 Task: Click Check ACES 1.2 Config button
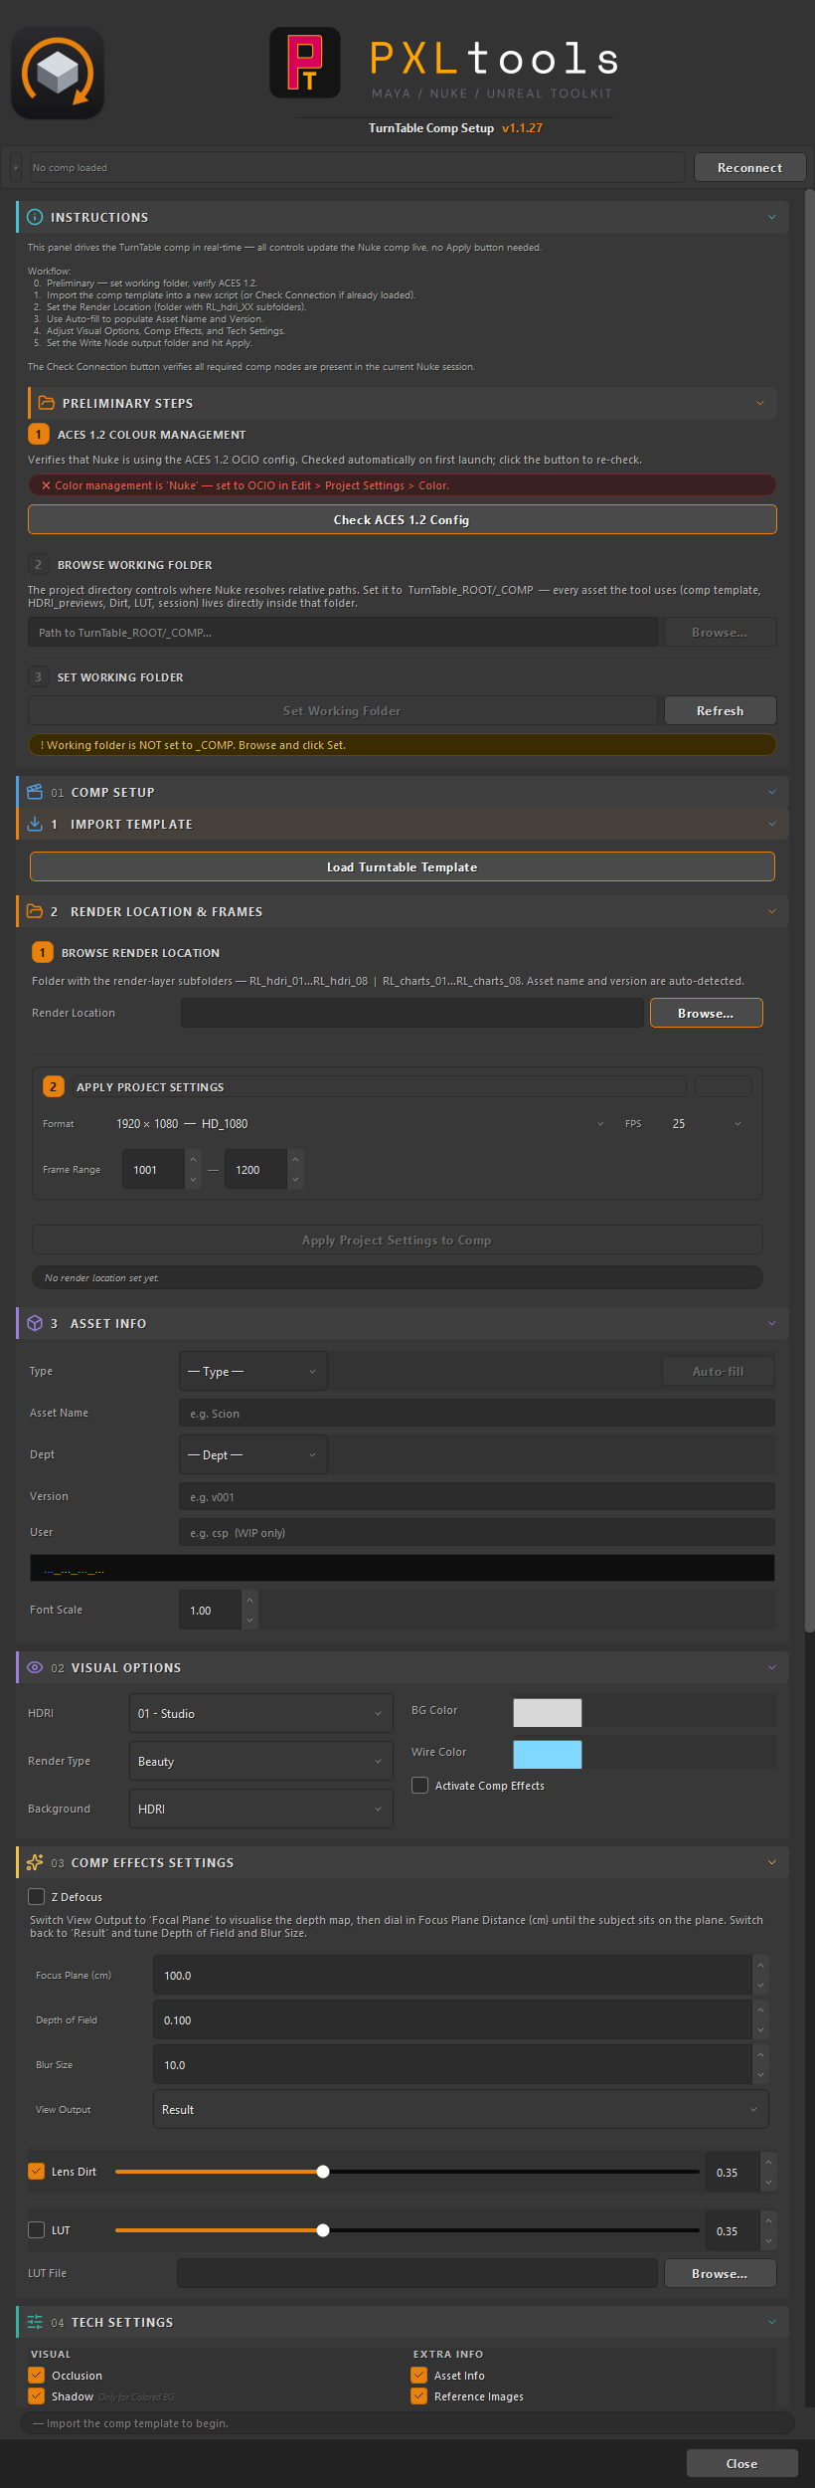coord(402,519)
